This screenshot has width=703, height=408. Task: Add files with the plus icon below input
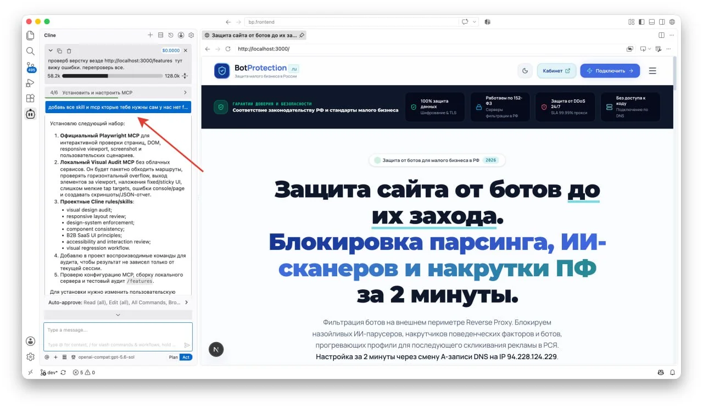(55, 357)
